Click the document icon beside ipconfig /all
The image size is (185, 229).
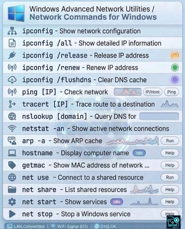click(x=12, y=43)
